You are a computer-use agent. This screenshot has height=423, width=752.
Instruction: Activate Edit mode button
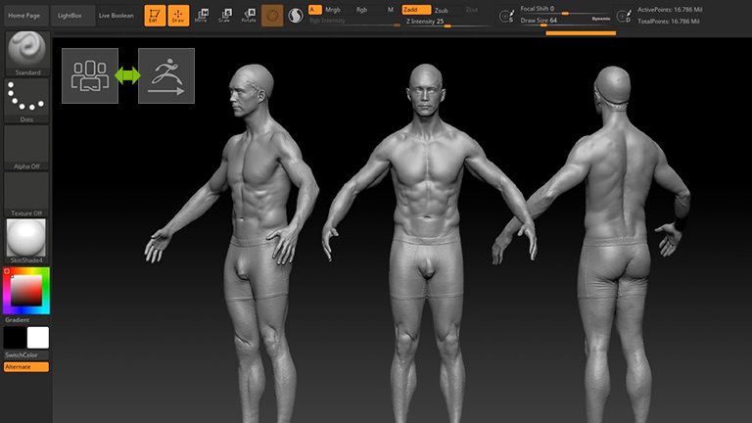155,15
